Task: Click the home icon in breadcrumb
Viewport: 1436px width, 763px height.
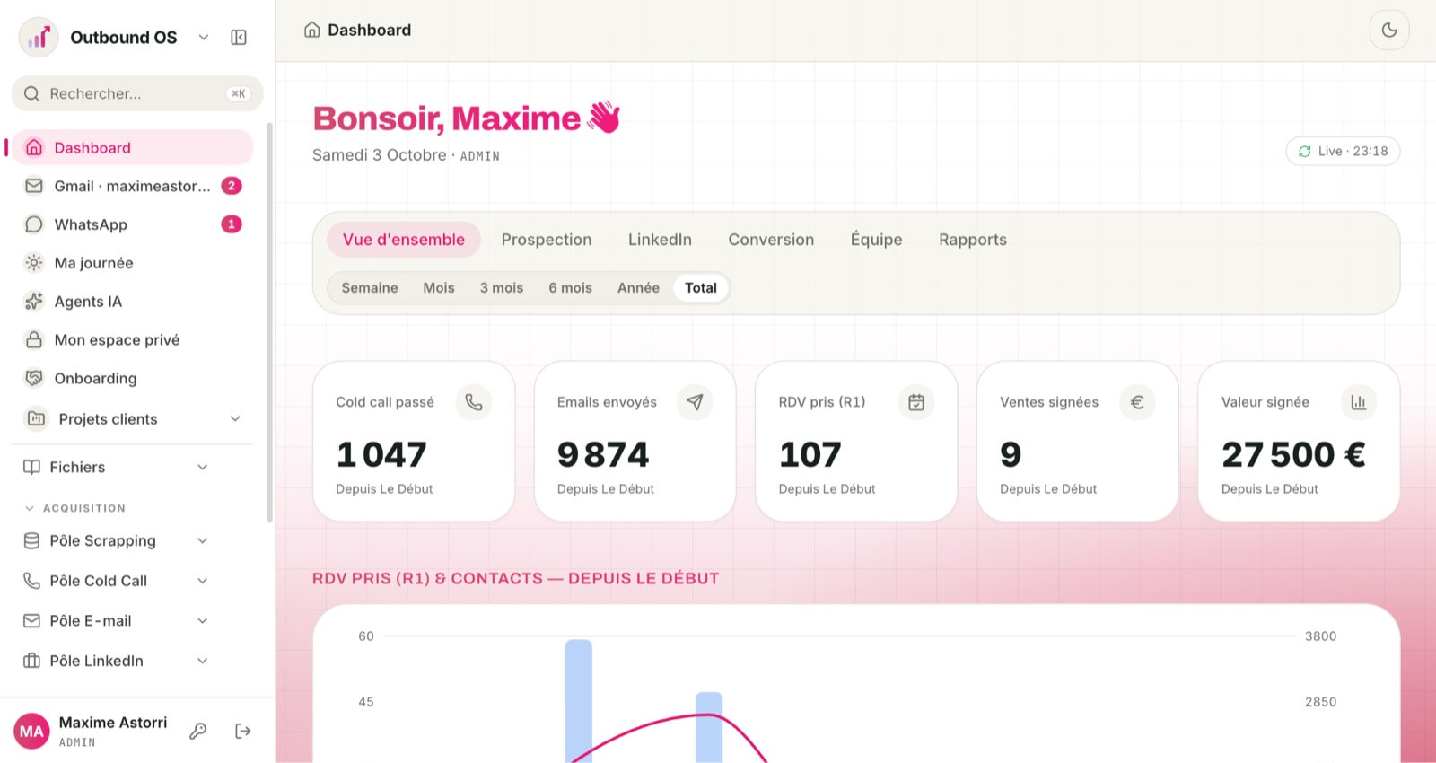Action: point(312,30)
